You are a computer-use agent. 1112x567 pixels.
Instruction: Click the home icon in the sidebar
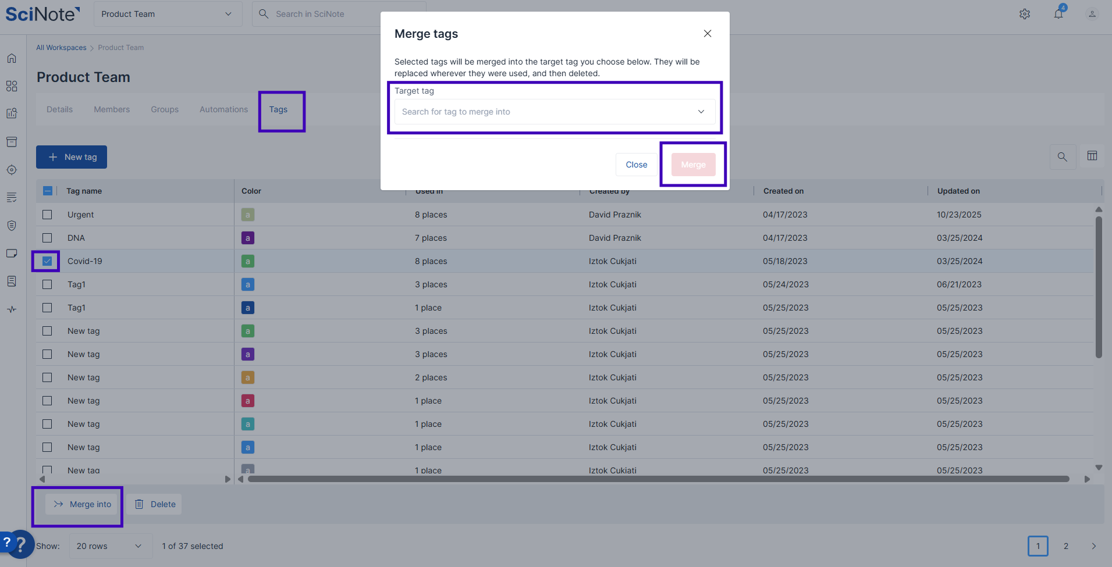click(12, 58)
